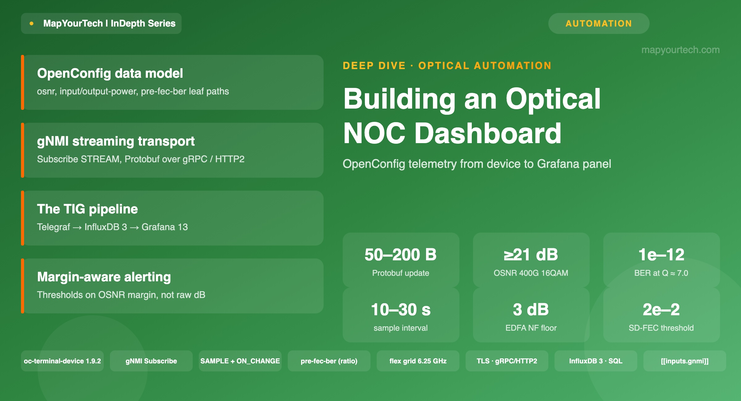Click the 10–30 s sample interval tile

tap(401, 315)
